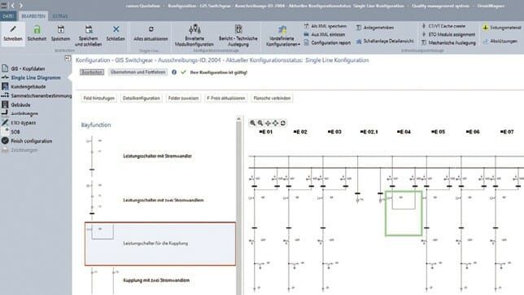This screenshot has width=524, height=295.
Task: Open Bericht - Technische Auslegung
Action: tap(238, 36)
